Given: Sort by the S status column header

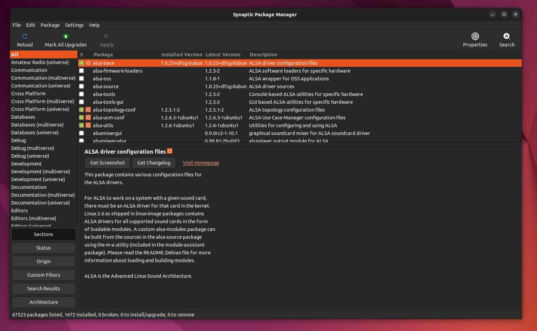Looking at the screenshot, I should pos(81,55).
